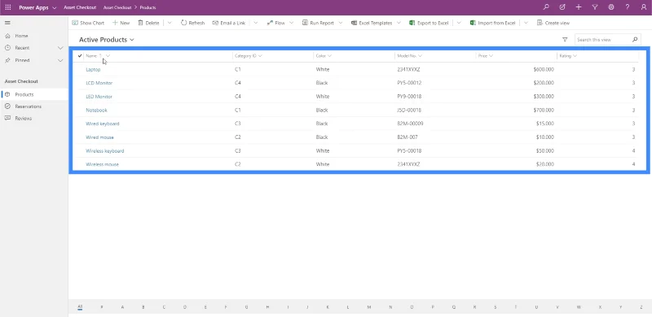Screen dimensions: 652x317
Task: Expand the Recent section in sidebar
Action: click(60, 48)
